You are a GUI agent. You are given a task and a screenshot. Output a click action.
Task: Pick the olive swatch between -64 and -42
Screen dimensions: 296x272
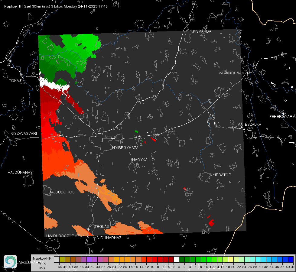pyautogui.click(x=62, y=259)
